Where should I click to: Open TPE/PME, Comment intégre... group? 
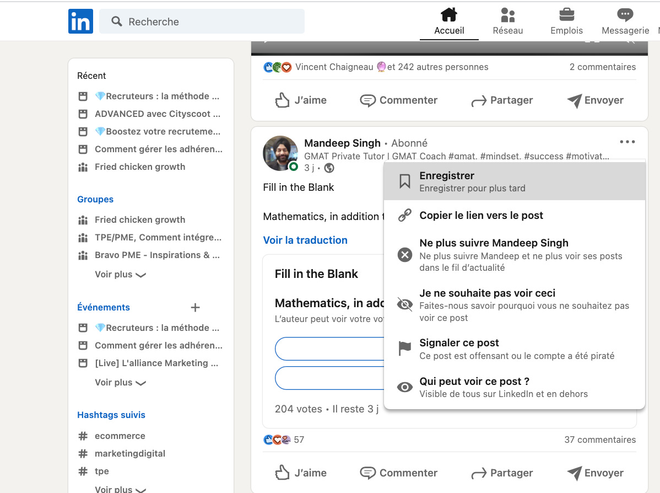[x=158, y=238]
